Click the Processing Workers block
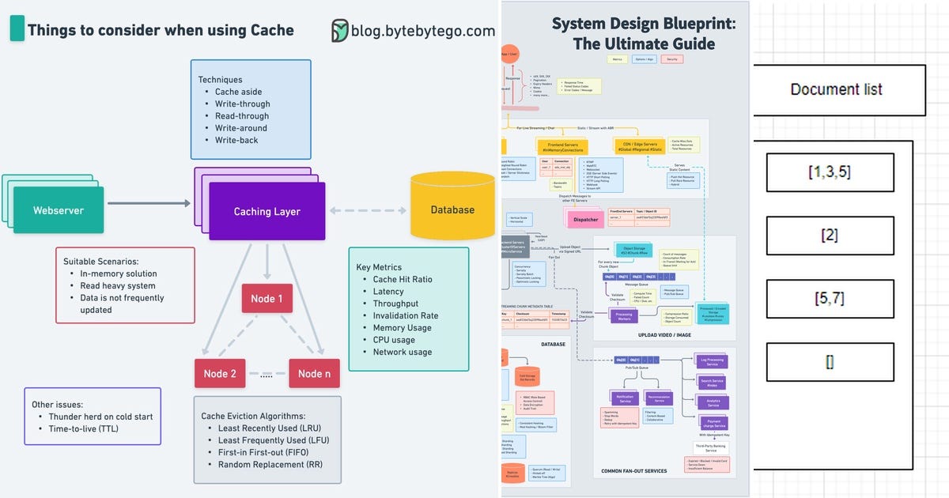Image resolution: width=949 pixels, height=498 pixels. [625, 315]
